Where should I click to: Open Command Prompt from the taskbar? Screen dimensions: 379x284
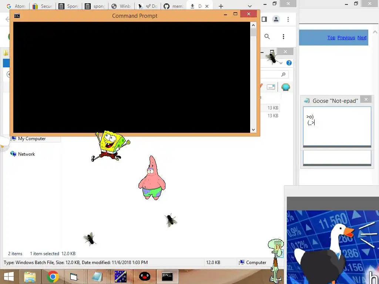tap(167, 277)
